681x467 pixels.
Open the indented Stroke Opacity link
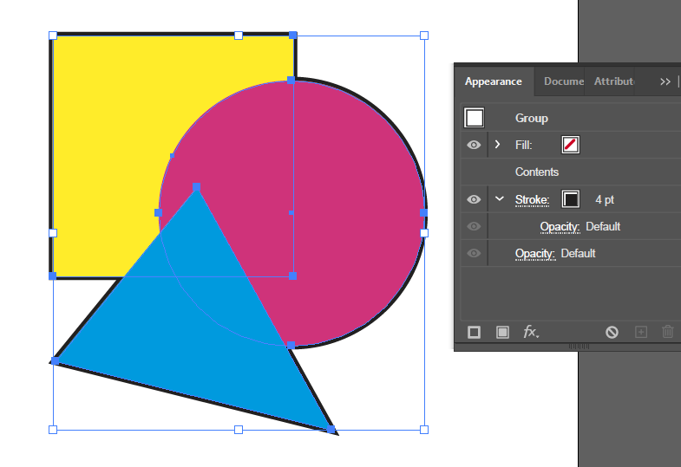pos(560,227)
